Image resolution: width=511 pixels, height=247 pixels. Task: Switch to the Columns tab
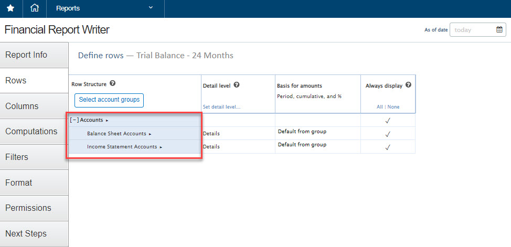pyautogui.click(x=22, y=106)
